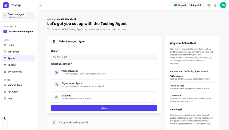Click the Clusters sidebar icon
The image size is (229, 130).
coord(5,65)
